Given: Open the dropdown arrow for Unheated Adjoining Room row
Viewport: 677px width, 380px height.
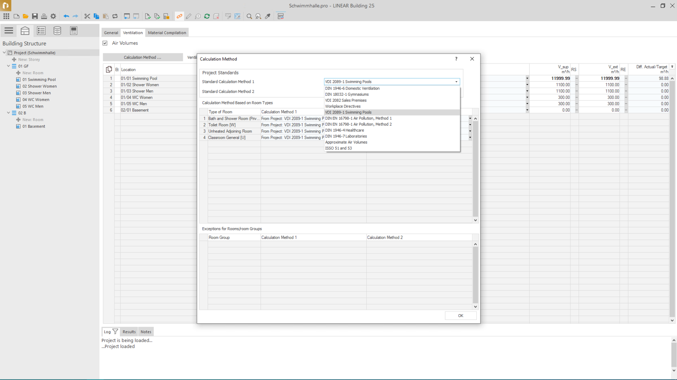Looking at the screenshot, I should (470, 131).
